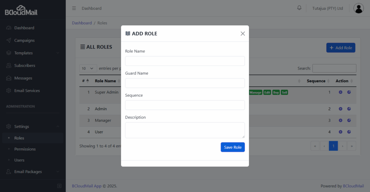
Task: Click the Role Name input field
Action: click(185, 61)
